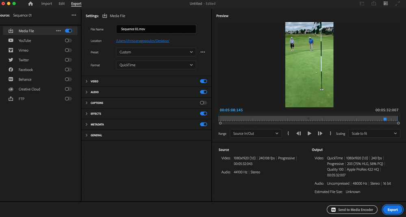Click the Home icon in top bar
Image resolution: width=406 pixels, height=217 pixels.
tap(30, 4)
